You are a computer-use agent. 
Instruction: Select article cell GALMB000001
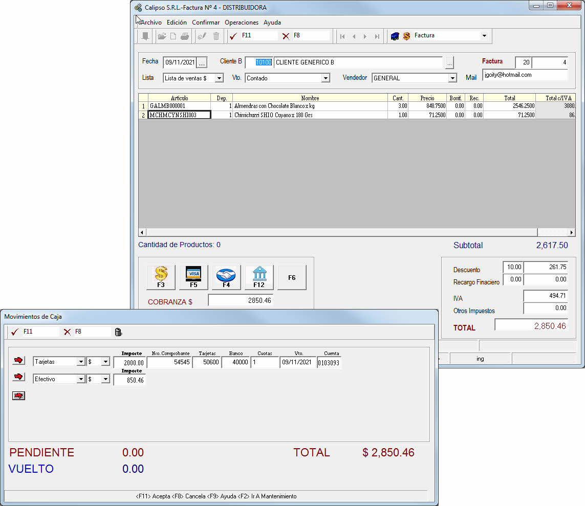180,106
